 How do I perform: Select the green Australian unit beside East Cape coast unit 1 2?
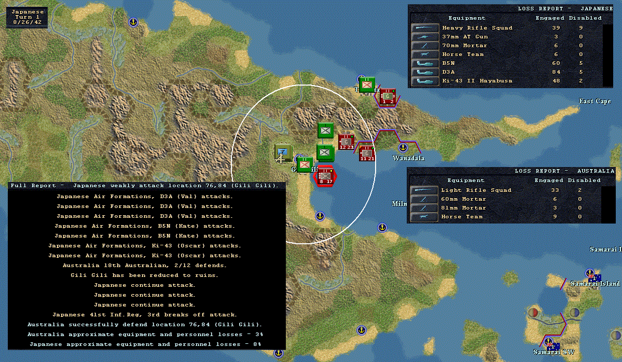[x=367, y=85]
